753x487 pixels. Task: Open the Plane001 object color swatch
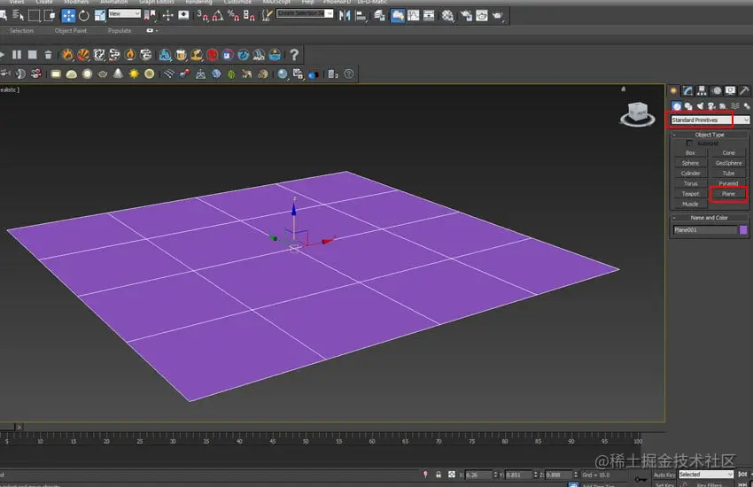click(743, 230)
